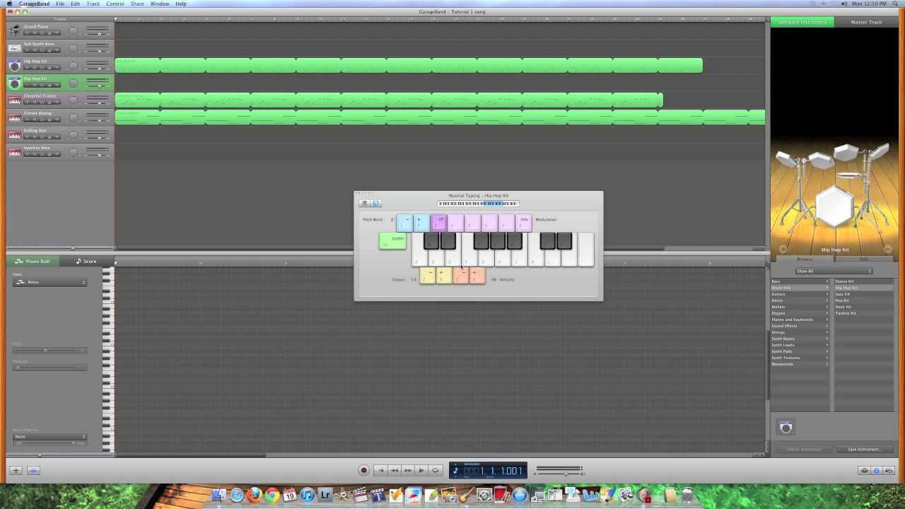Open the File menu
Image resolution: width=905 pixels, height=509 pixels.
click(x=60, y=4)
